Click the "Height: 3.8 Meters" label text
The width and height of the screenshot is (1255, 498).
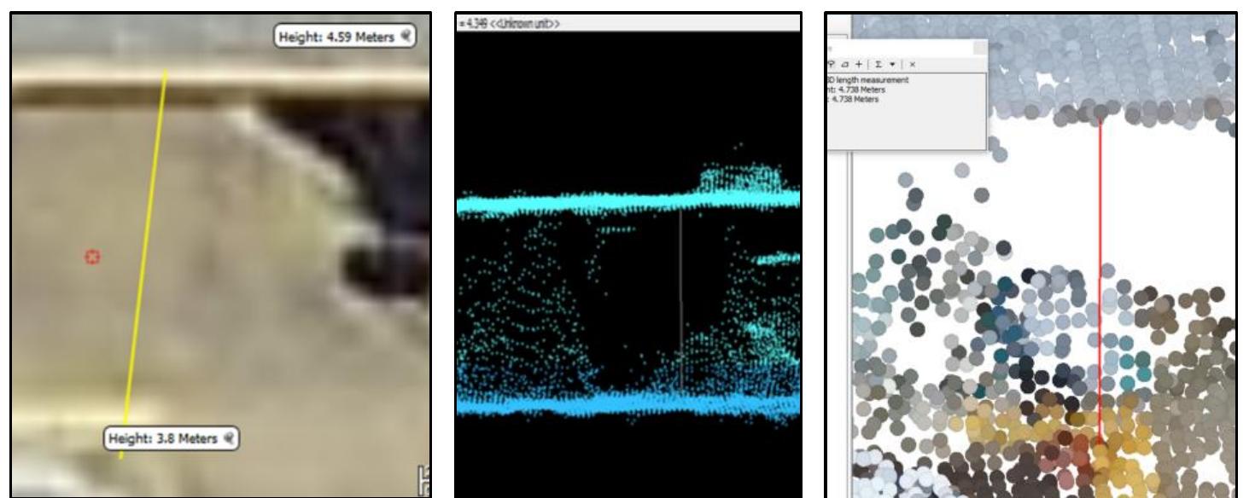(x=162, y=439)
